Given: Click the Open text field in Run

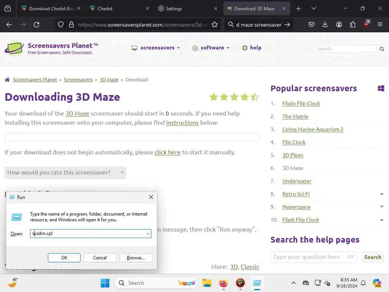Looking at the screenshot, I should click(90, 234).
